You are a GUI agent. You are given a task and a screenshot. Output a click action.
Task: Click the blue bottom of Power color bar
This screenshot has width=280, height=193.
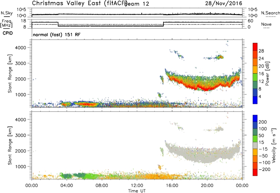[255, 100]
